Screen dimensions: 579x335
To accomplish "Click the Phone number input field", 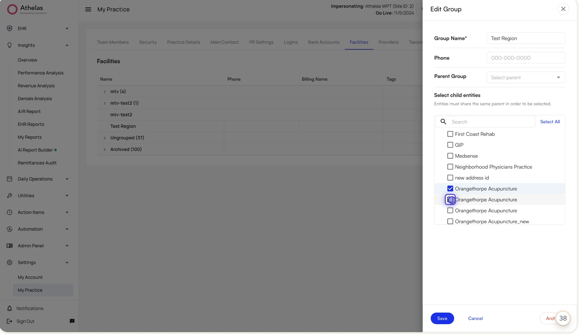I will point(526,58).
